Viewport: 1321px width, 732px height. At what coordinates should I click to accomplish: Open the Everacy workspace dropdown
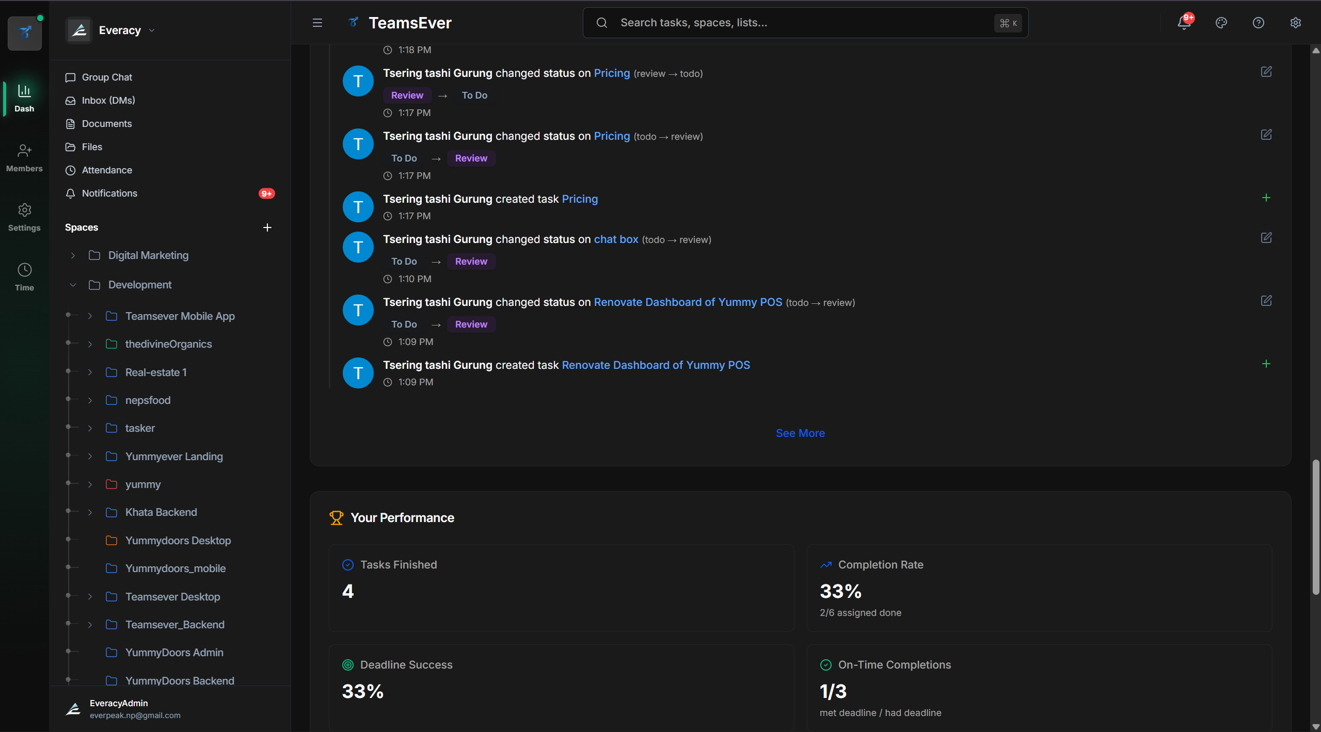point(111,30)
